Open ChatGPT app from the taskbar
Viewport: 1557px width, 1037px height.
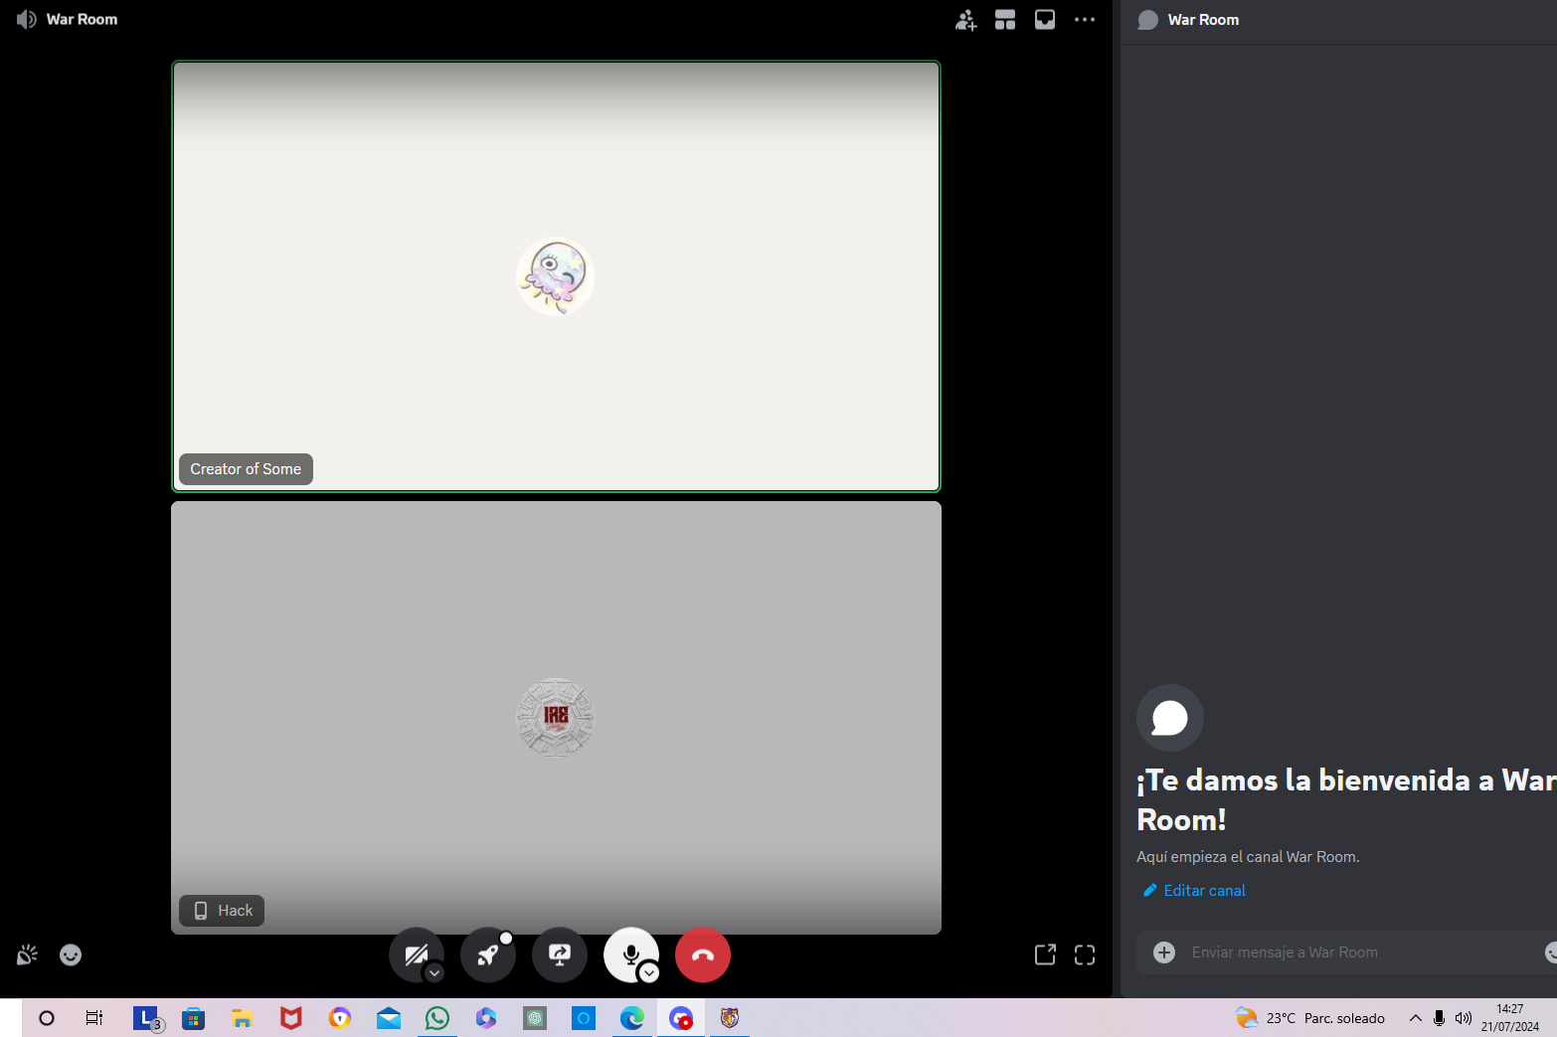click(x=535, y=1018)
